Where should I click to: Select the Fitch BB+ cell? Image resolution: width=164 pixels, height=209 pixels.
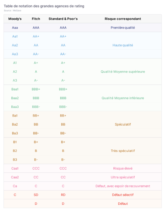pyautogui.click(x=36, y=115)
